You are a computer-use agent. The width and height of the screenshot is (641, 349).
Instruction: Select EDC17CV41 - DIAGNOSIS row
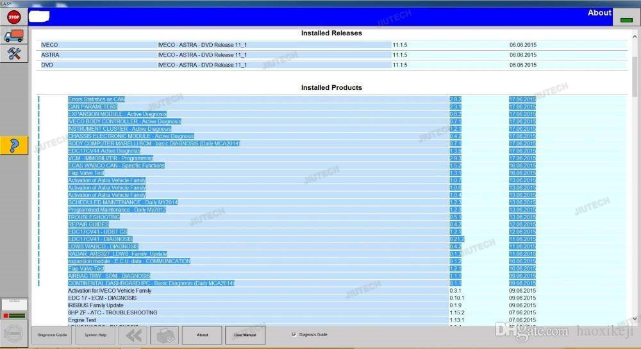pos(331,239)
